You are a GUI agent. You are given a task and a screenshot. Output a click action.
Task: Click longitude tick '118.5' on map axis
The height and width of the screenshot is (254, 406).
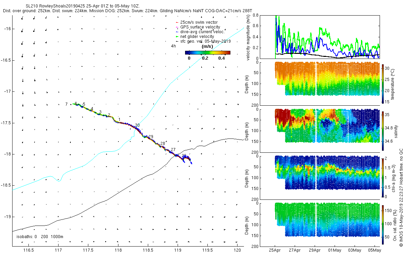click(x=148, y=250)
